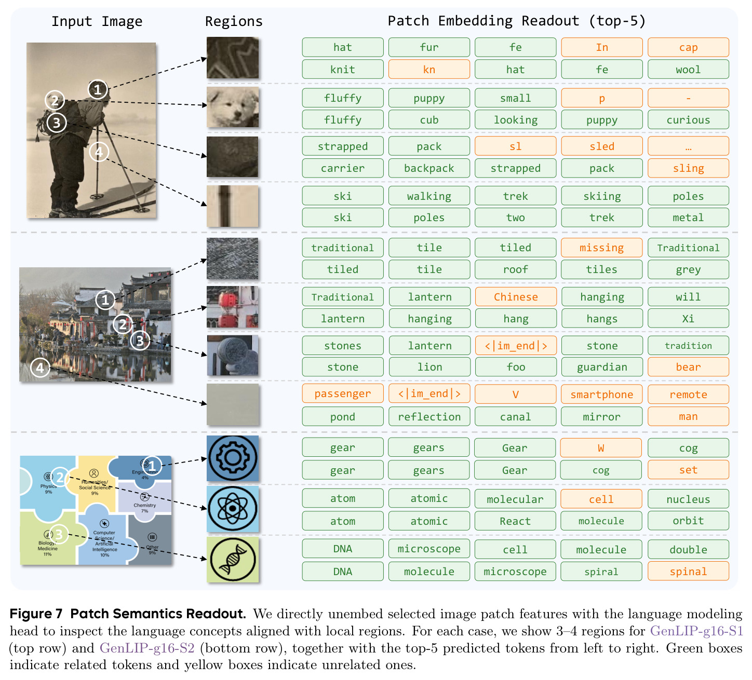Click the 'React' token box
Image resolution: width=752 pixels, height=680 pixels.
point(516,521)
